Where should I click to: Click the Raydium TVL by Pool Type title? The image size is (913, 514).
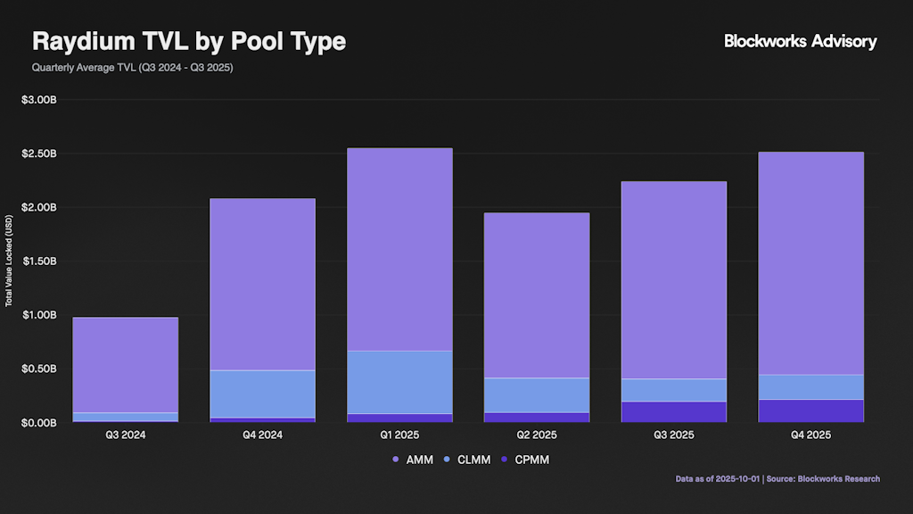189,41
